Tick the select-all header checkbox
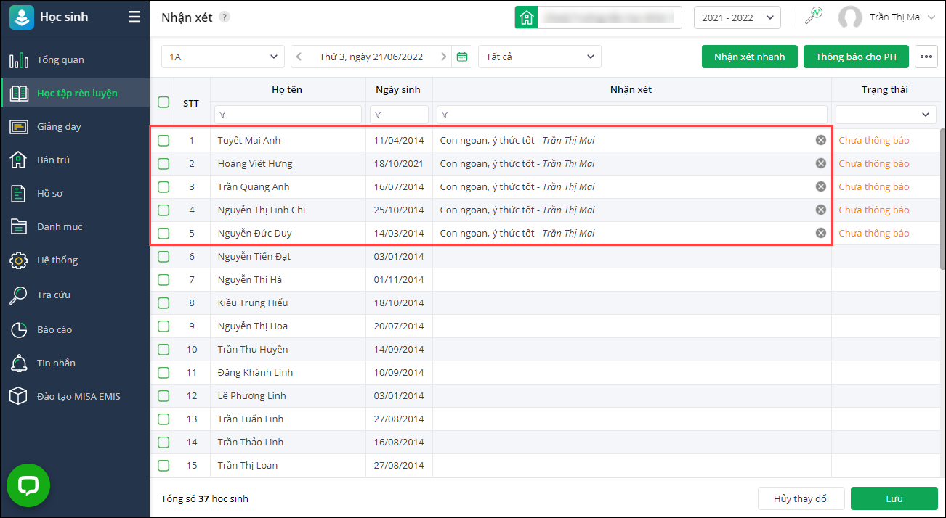The image size is (946, 518). coord(163,102)
